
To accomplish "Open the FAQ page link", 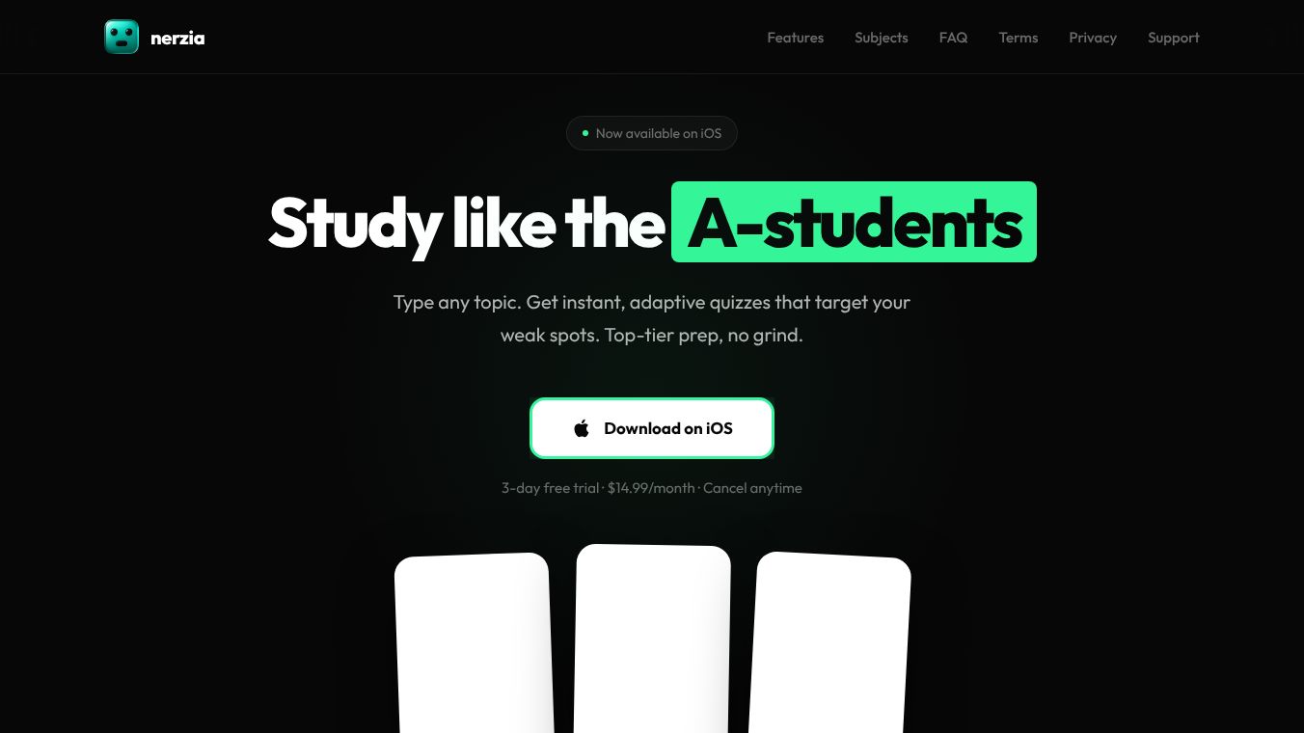I will (x=953, y=38).
